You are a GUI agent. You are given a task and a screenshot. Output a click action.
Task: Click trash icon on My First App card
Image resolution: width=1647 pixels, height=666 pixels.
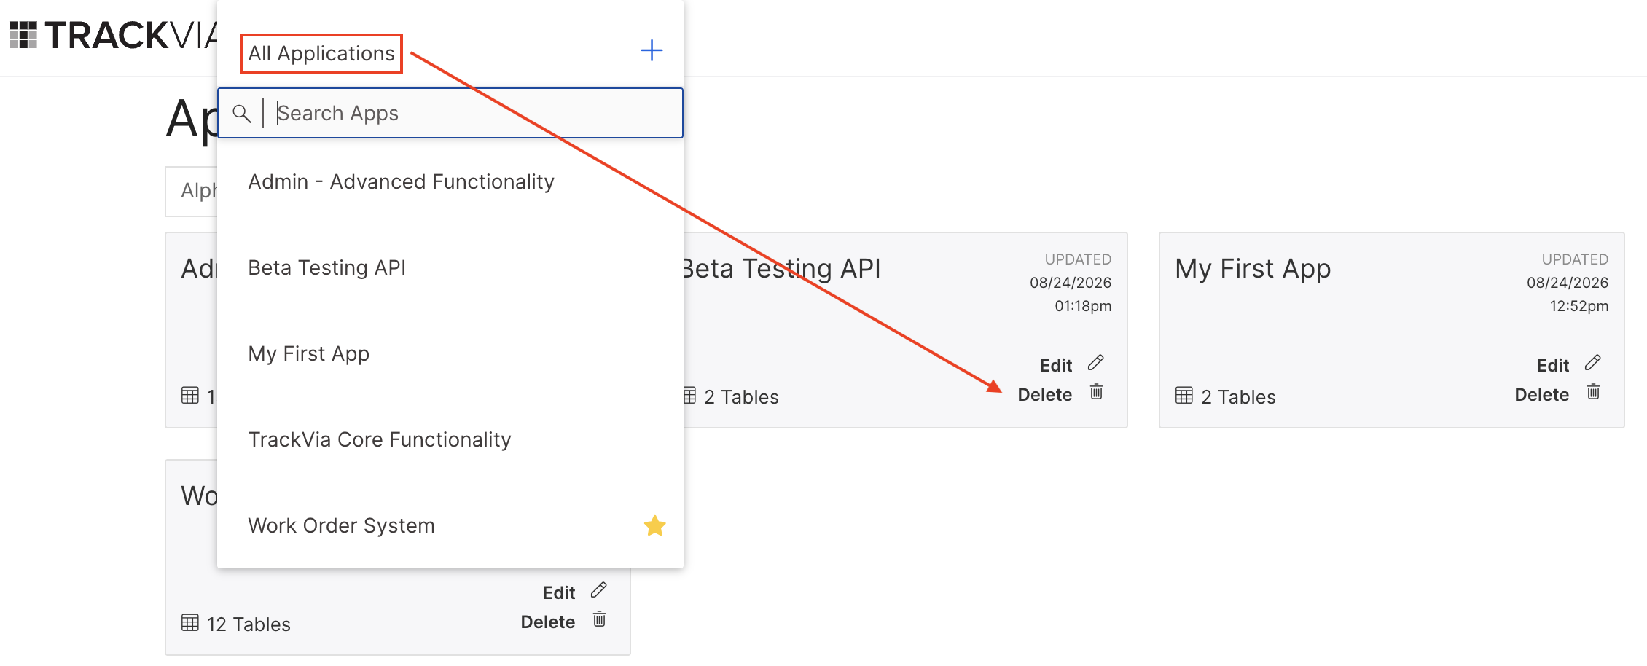click(x=1593, y=392)
